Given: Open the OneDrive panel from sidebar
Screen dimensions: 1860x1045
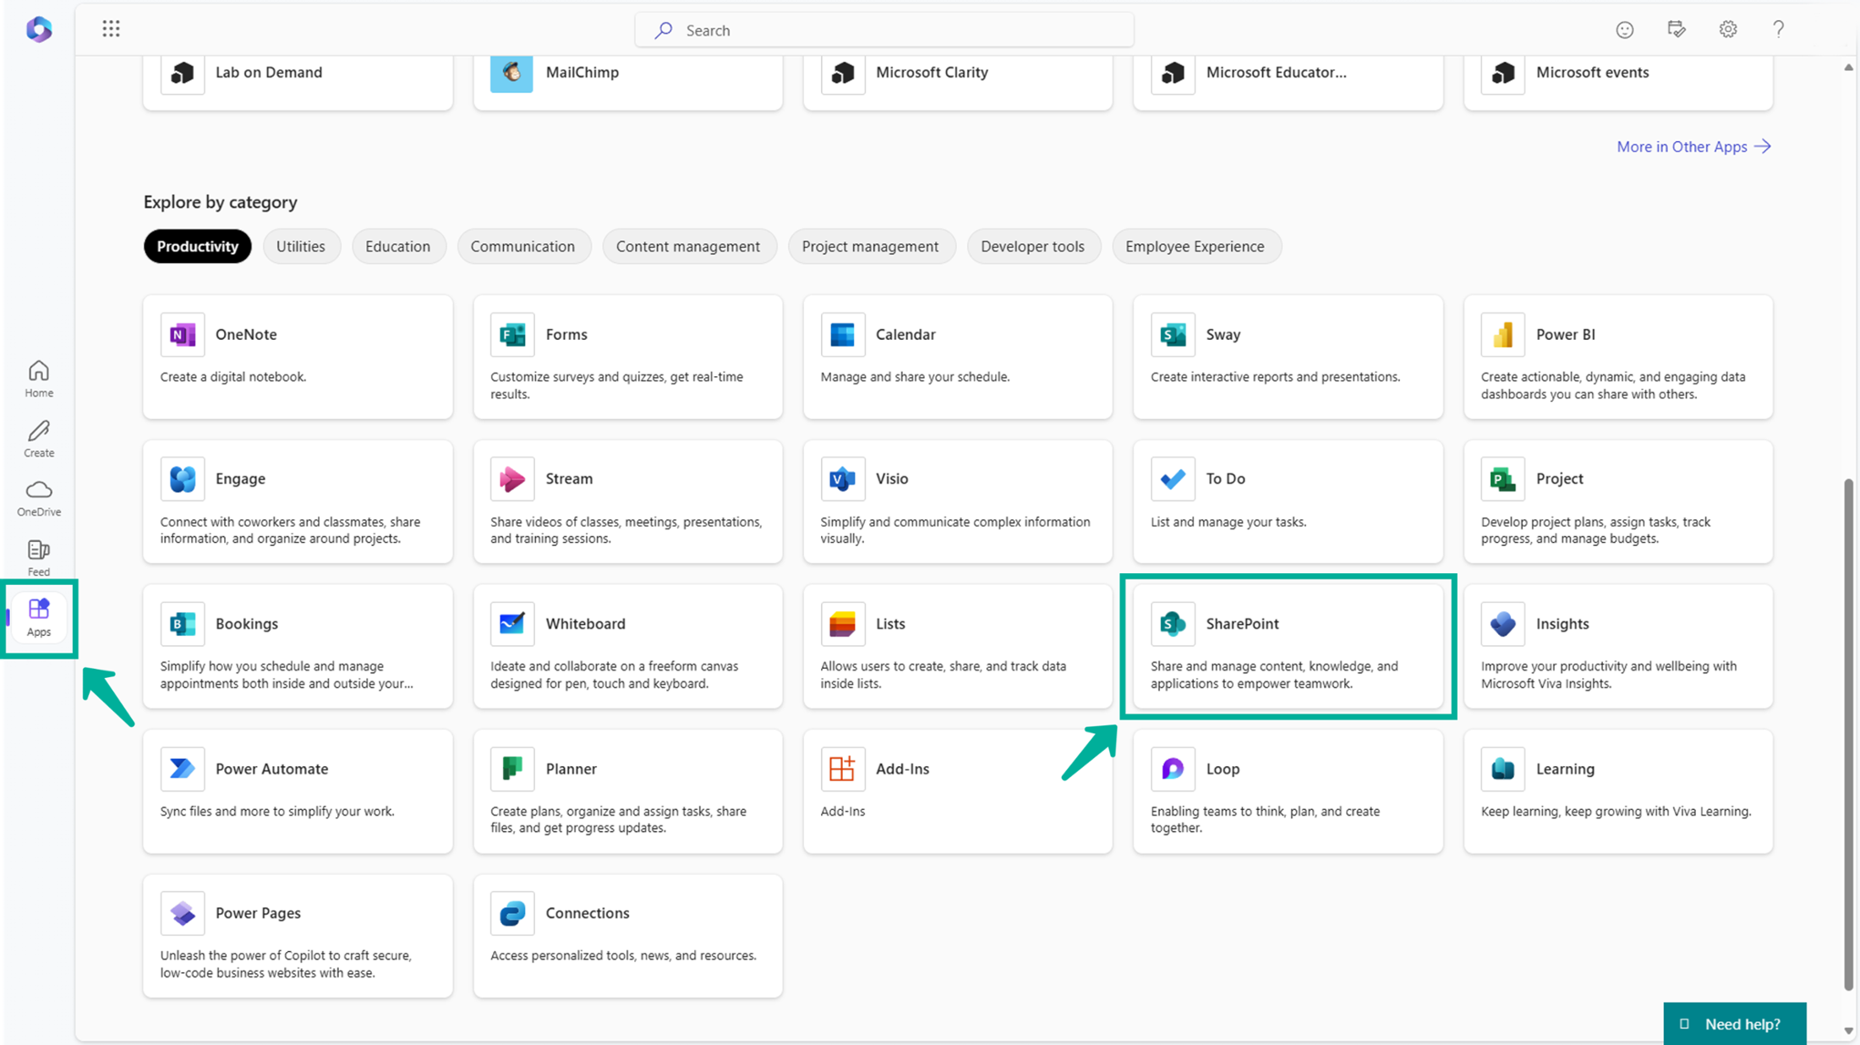Looking at the screenshot, I should pos(40,497).
